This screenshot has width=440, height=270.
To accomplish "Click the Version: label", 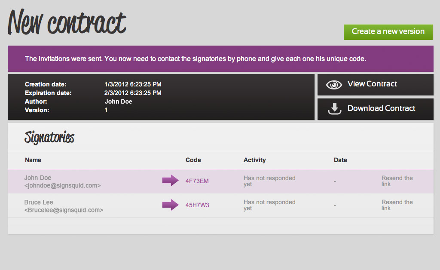I will click(x=37, y=110).
